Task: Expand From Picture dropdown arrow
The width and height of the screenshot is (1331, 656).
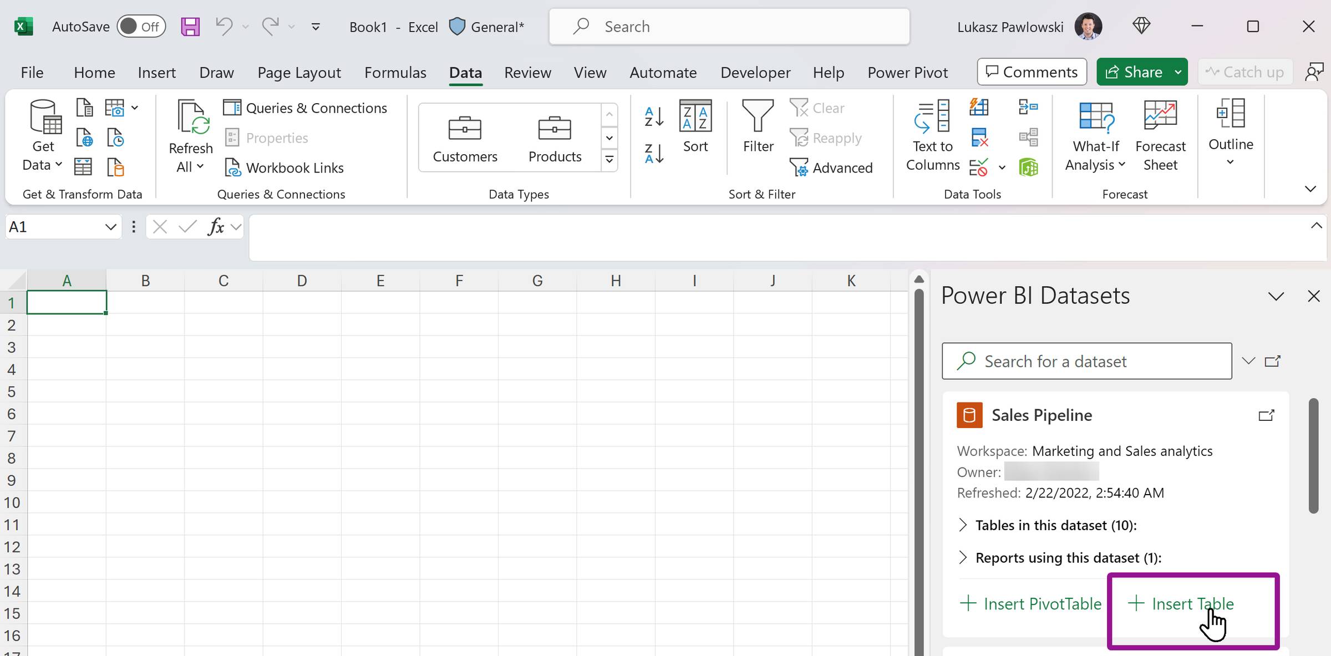Action: pos(135,108)
